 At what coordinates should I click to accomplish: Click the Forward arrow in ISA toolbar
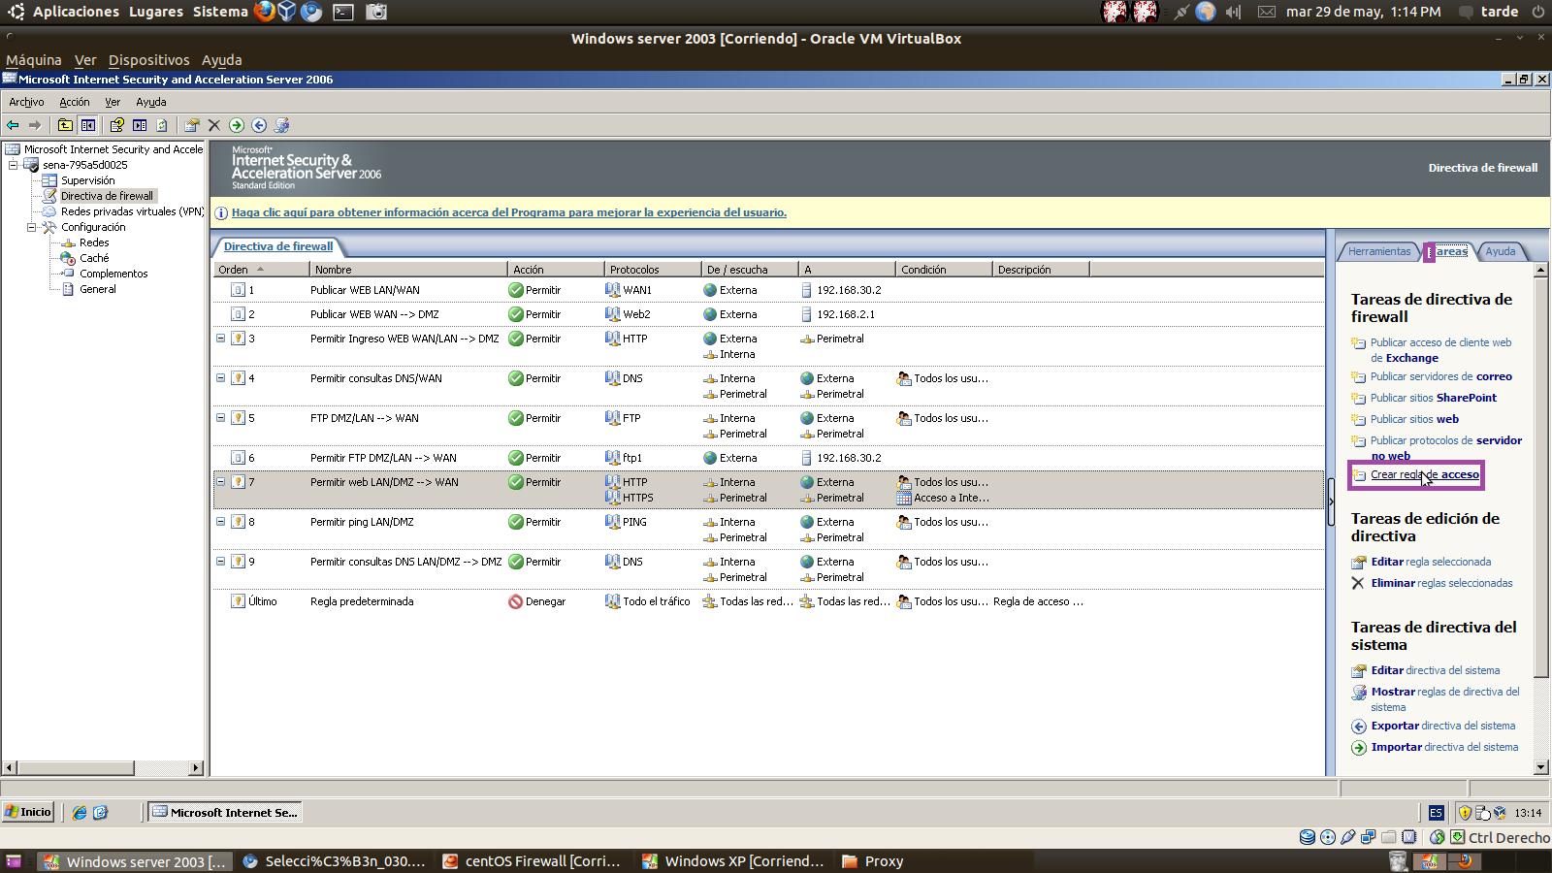point(35,125)
